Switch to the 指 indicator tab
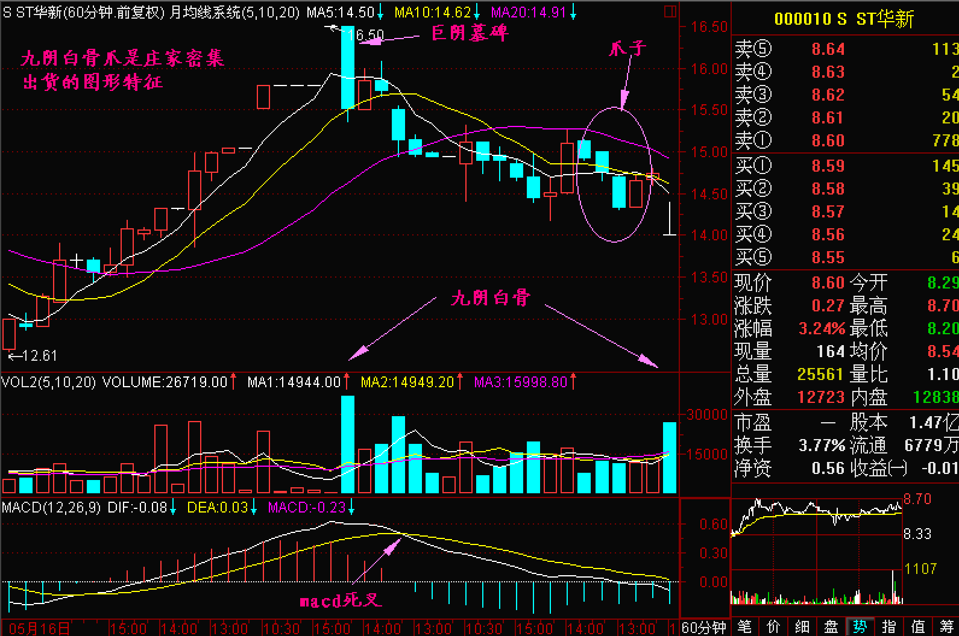 888,627
